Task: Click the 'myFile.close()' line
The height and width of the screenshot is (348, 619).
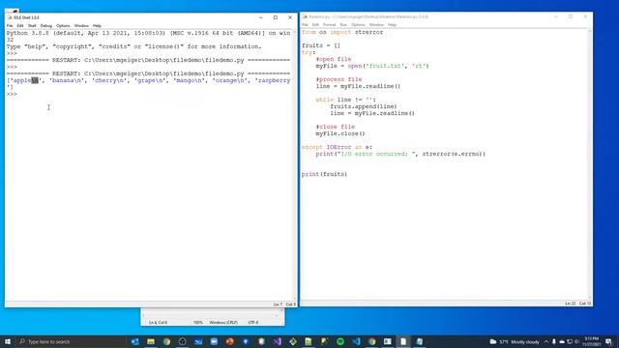Action: coord(340,133)
